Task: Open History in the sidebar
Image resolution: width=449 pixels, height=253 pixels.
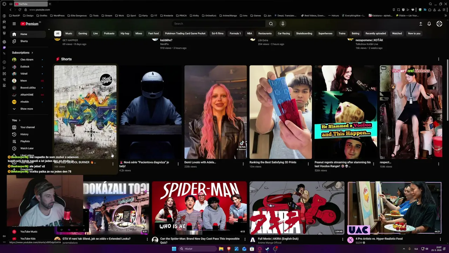Action: (28, 134)
